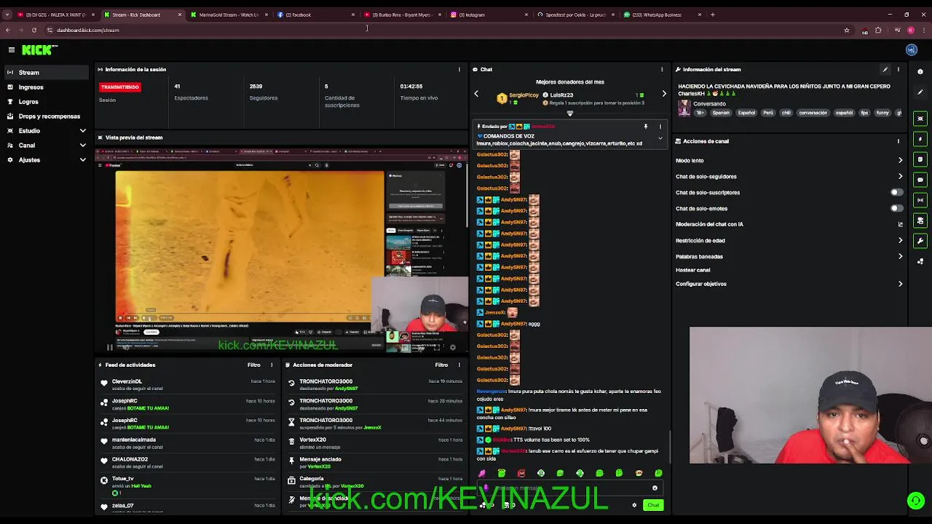Reload the browser page
Image resolution: width=932 pixels, height=524 pixels.
[x=34, y=30]
